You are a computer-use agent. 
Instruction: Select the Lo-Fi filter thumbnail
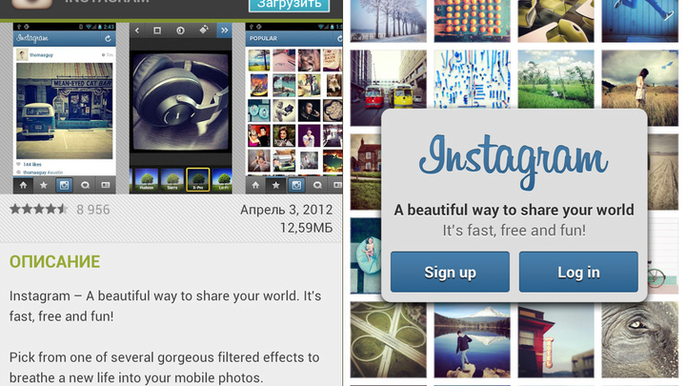point(223,180)
